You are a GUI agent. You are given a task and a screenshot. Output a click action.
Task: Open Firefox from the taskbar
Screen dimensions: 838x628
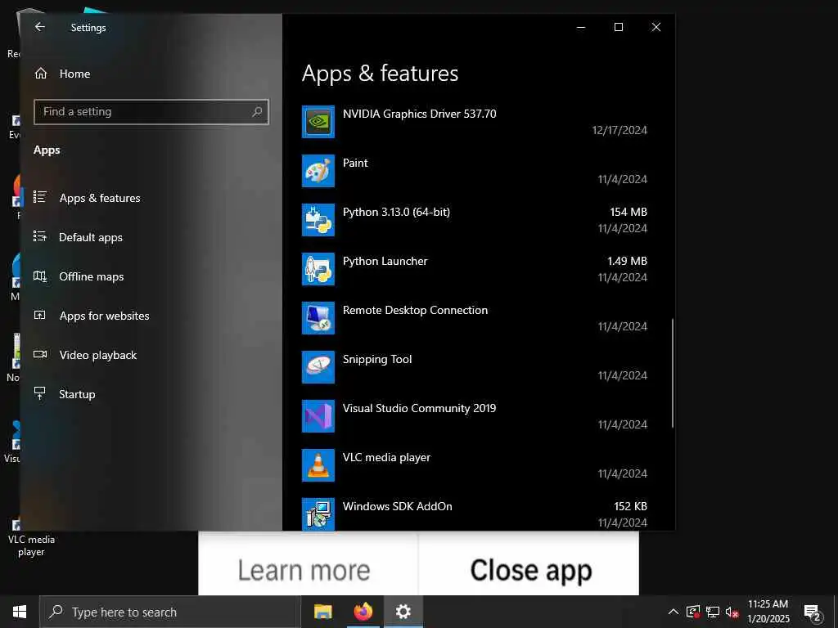[x=363, y=612]
